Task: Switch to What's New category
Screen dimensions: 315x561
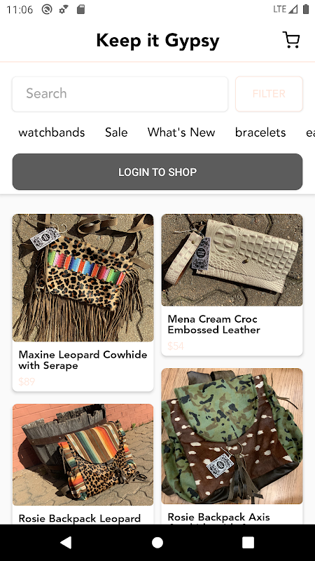Action: (x=181, y=133)
